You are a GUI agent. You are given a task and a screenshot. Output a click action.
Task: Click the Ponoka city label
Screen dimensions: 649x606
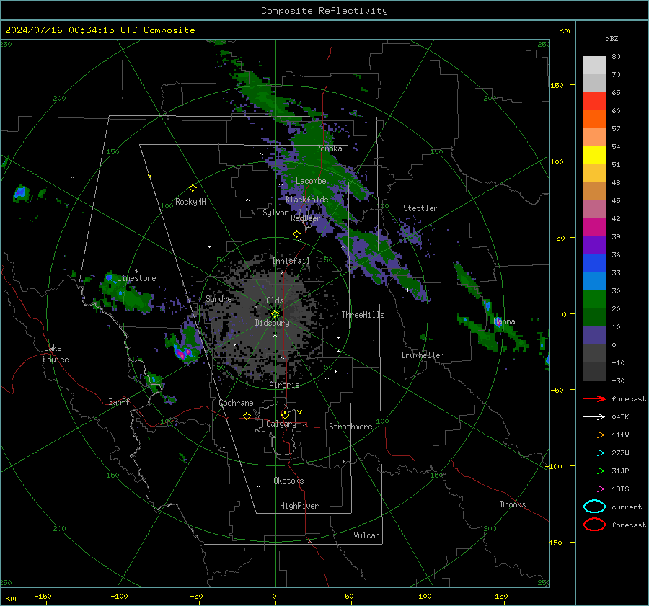click(x=329, y=148)
